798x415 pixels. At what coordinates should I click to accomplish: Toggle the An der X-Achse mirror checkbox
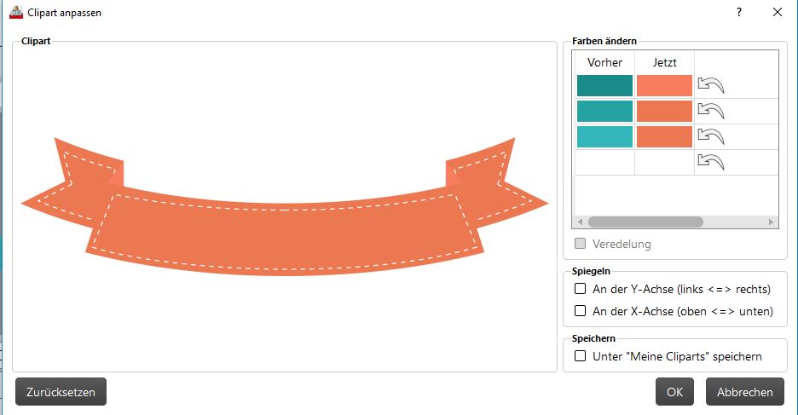[581, 311]
